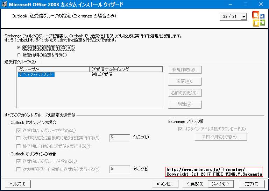Click the online minutes field 分ごと(U)

click(x=120, y=138)
